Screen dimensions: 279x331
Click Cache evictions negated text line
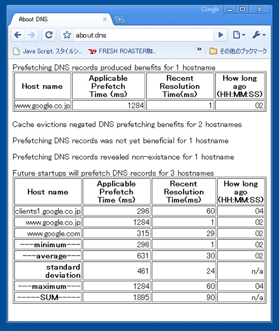127,124
